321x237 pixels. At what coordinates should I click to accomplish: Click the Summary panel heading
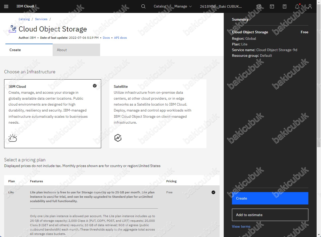click(240, 19)
